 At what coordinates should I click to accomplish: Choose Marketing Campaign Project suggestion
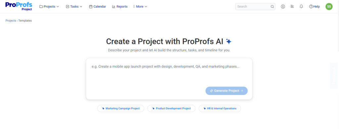tap(121, 108)
